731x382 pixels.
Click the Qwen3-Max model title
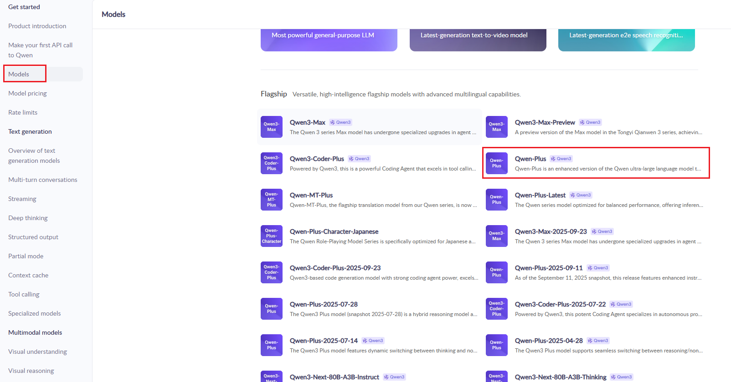308,122
